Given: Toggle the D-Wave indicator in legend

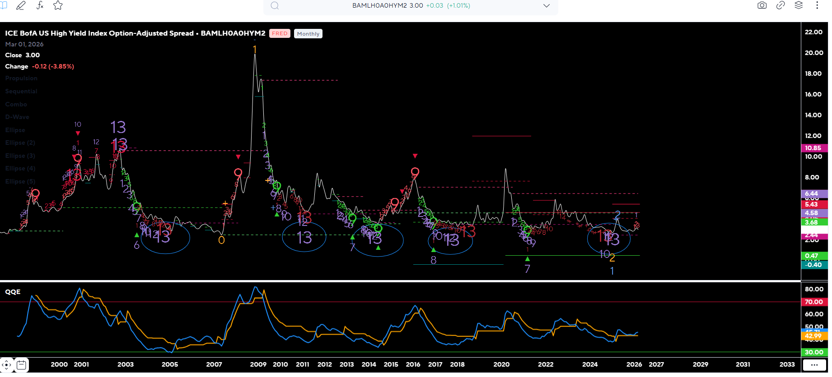Looking at the screenshot, I should click(x=17, y=117).
